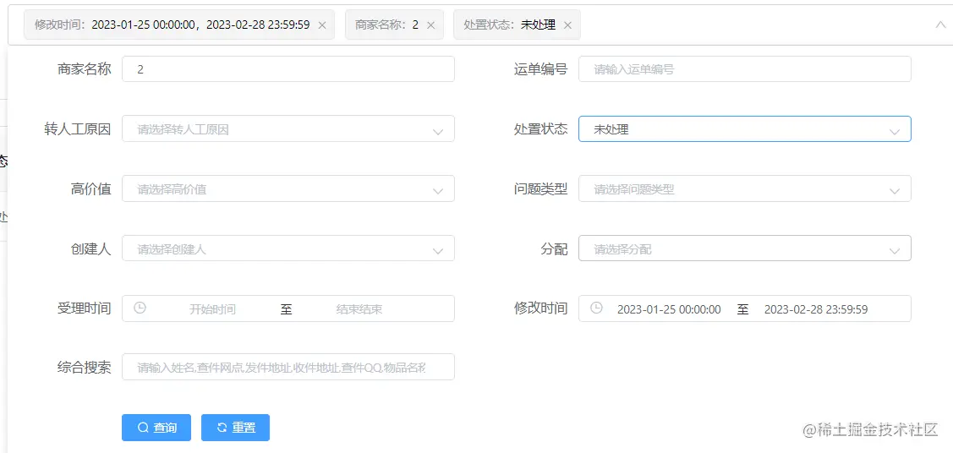
Task: Edit 修改时间 start date 2023-01-25 00:00:00
Action: [x=669, y=309]
